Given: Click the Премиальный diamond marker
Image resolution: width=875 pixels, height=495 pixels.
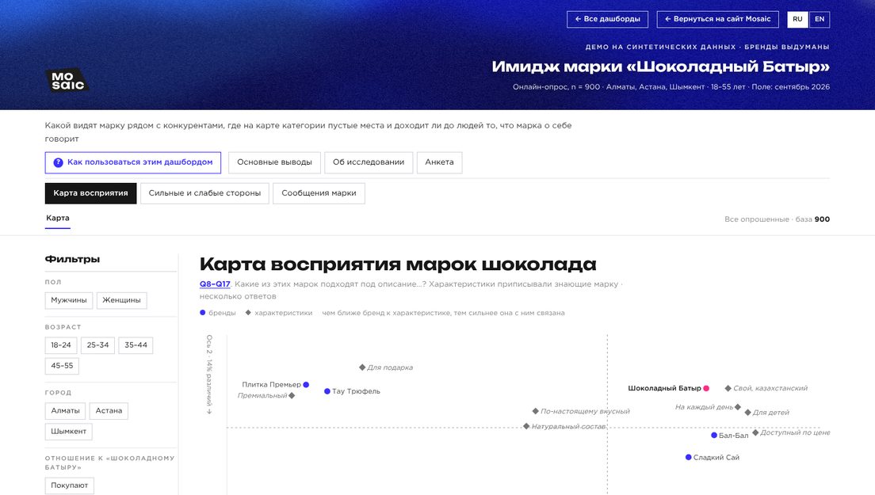Looking at the screenshot, I should click(292, 396).
